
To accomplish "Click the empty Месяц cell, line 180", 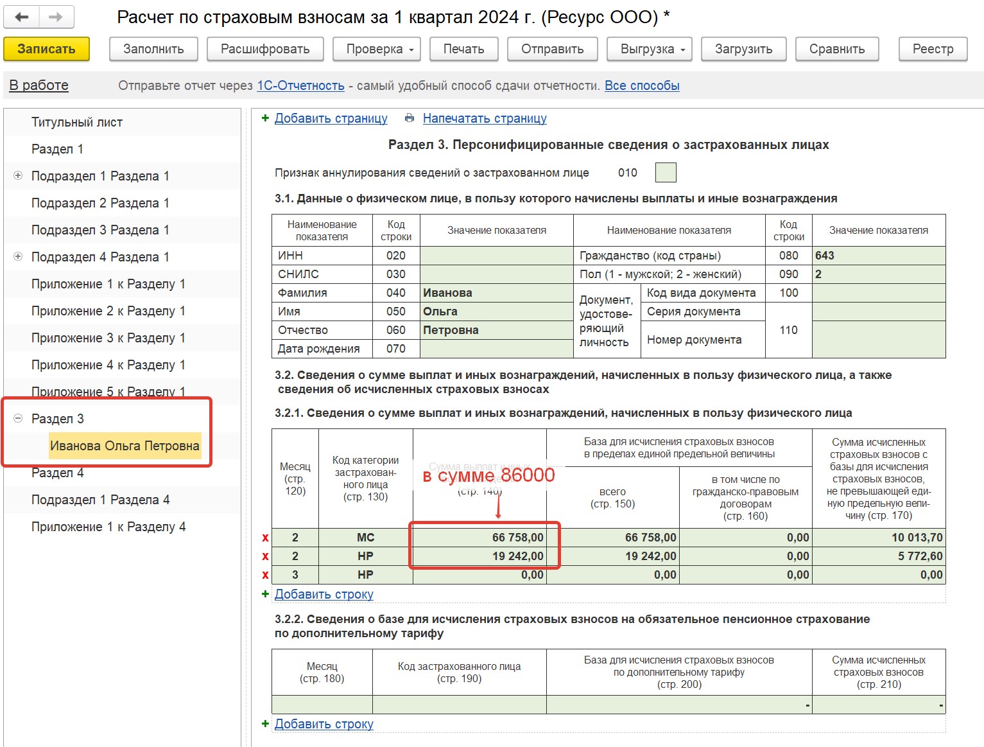I will 322,705.
